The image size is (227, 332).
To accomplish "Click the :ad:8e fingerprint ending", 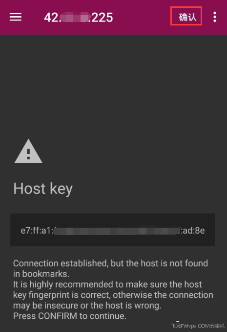I will click(x=192, y=230).
